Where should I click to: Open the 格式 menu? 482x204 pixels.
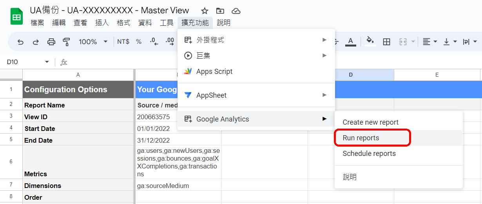(x=123, y=23)
